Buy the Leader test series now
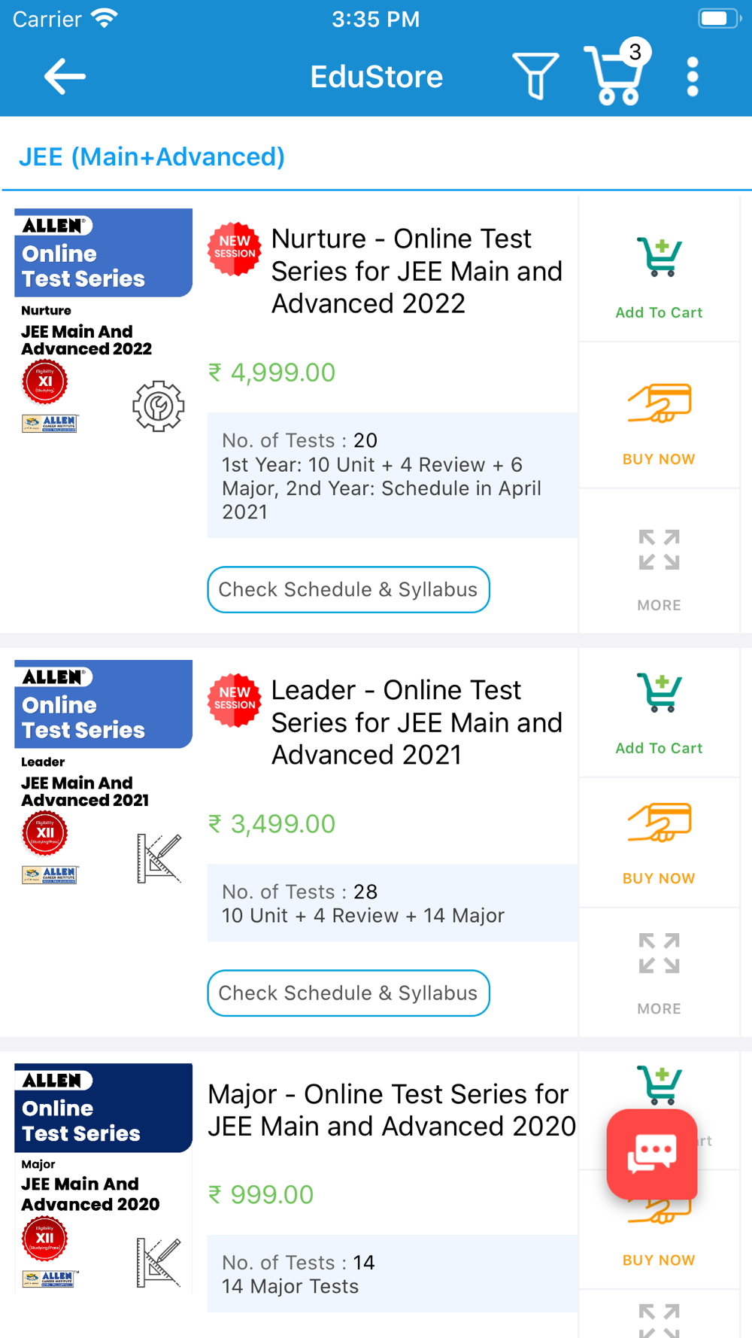752x1338 pixels. point(659,843)
